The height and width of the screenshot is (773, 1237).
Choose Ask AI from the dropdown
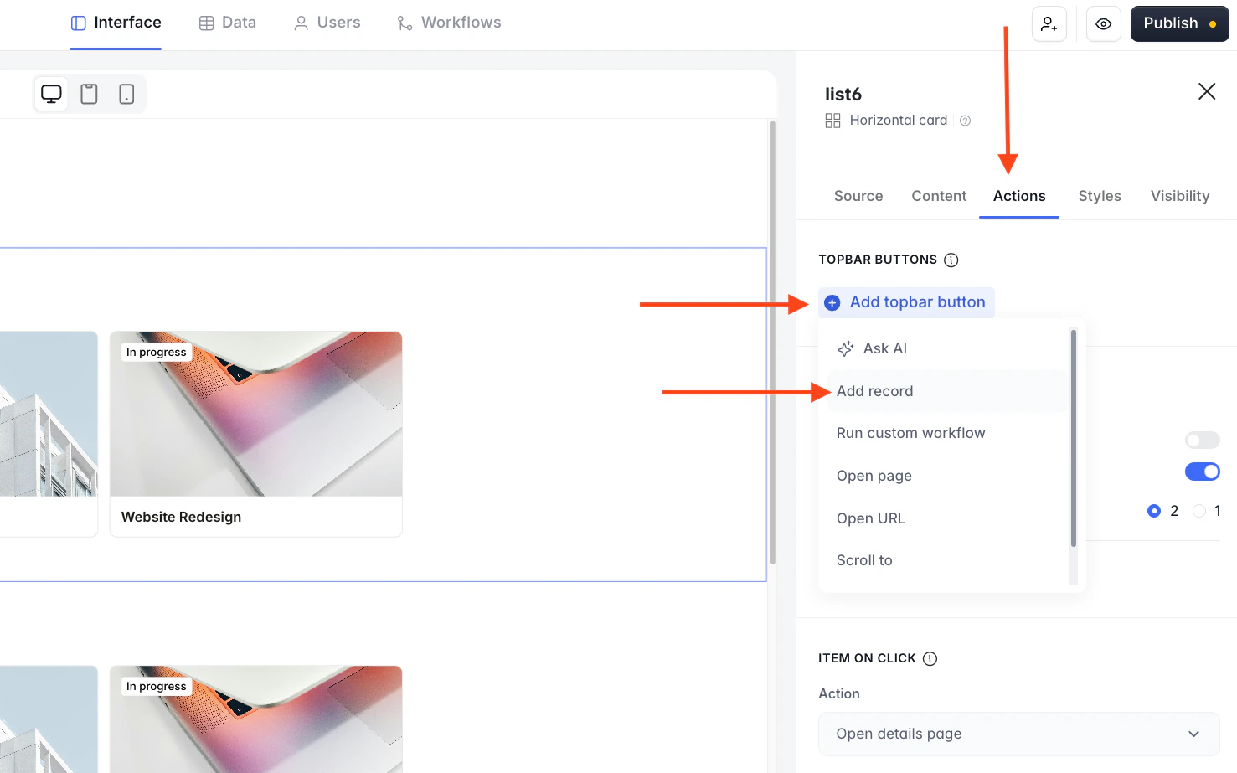pyautogui.click(x=948, y=348)
